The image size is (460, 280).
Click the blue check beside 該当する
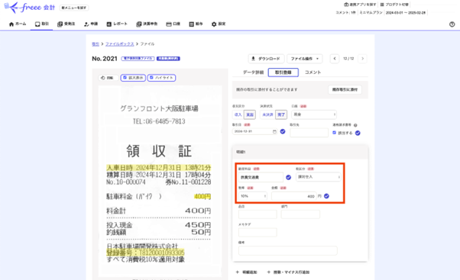tap(358, 133)
